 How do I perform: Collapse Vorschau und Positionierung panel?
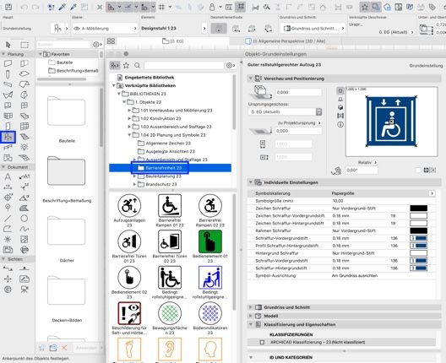point(251,79)
